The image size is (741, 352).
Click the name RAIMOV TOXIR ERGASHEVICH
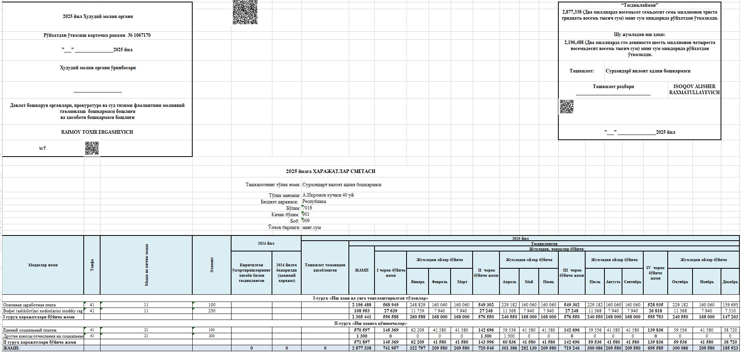click(97, 132)
